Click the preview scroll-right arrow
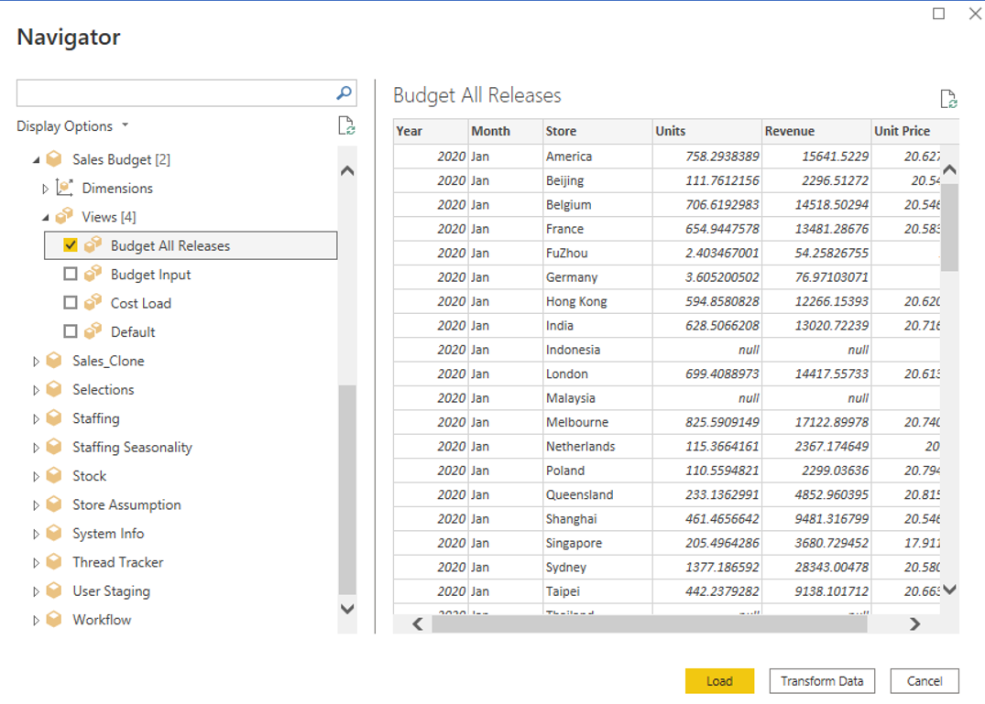The image size is (985, 704). coord(914,623)
